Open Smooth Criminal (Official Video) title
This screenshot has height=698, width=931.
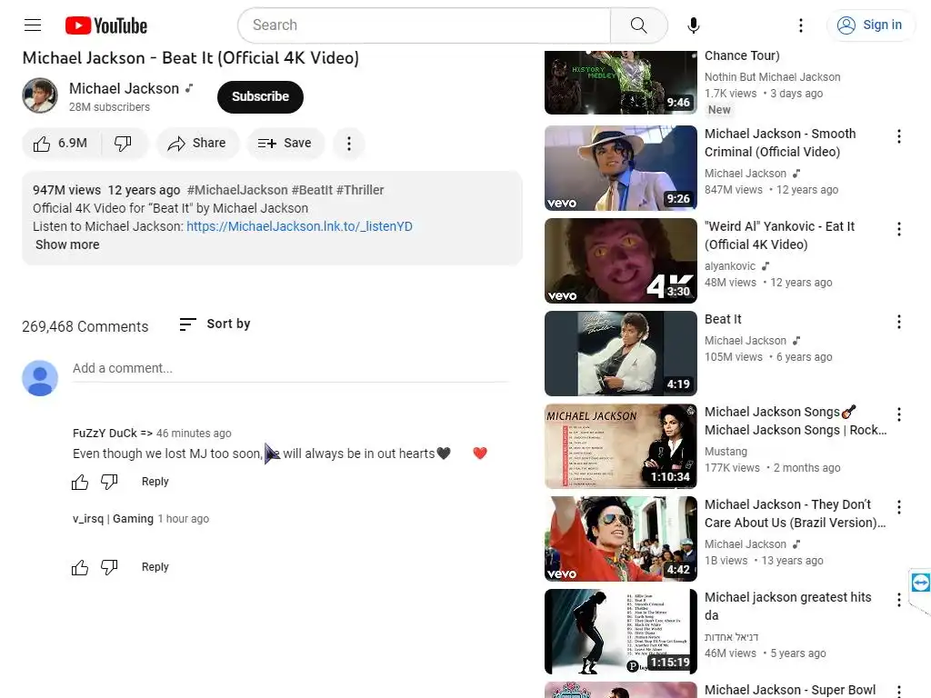[780, 143]
